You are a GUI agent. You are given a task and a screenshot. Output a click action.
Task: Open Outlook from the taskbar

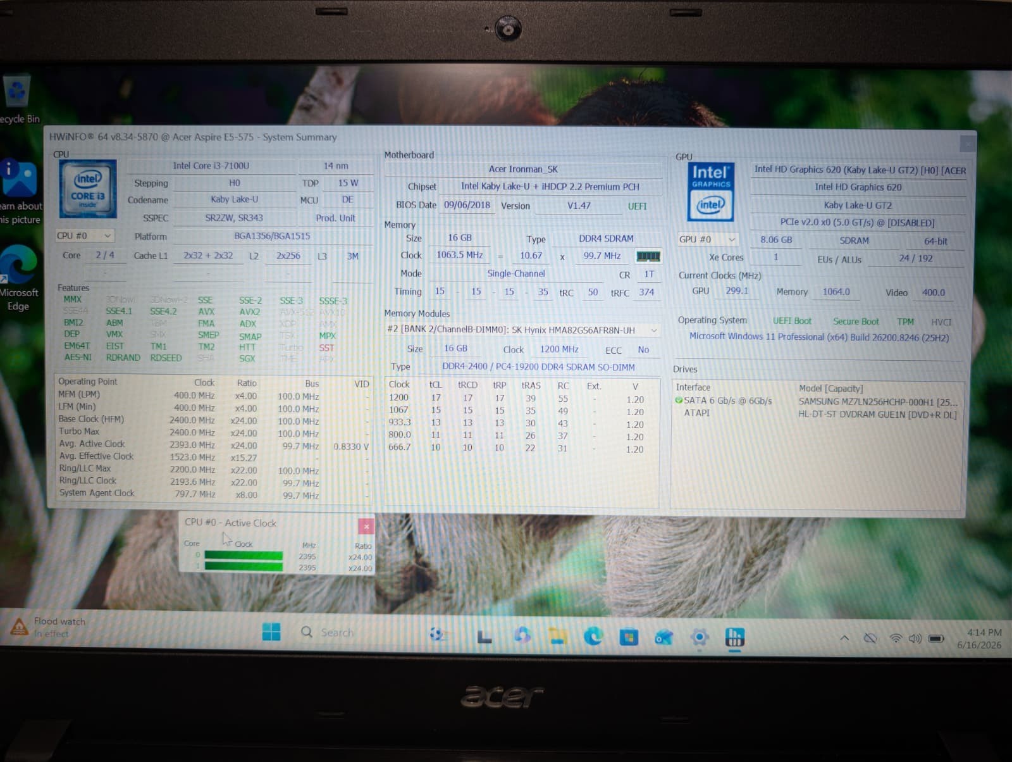(x=663, y=637)
